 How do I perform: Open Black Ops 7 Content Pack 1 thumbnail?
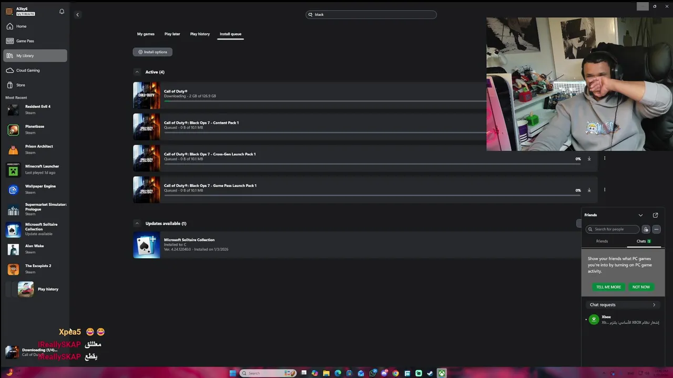tap(147, 127)
